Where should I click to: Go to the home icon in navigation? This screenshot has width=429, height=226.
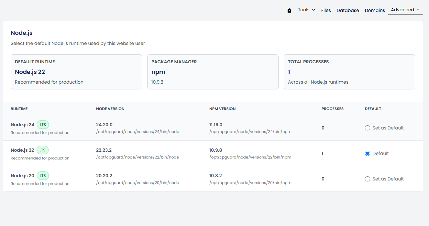click(x=289, y=10)
